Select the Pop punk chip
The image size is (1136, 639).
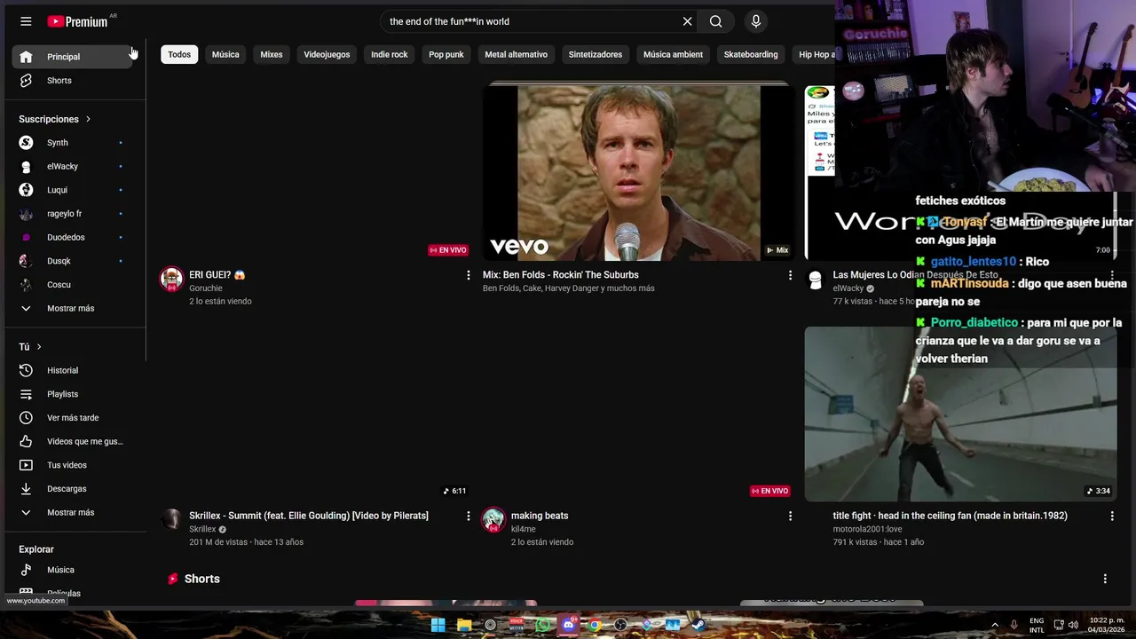(x=446, y=54)
